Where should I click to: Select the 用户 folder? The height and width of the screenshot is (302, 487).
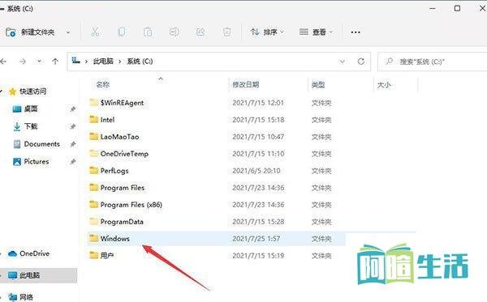107,256
